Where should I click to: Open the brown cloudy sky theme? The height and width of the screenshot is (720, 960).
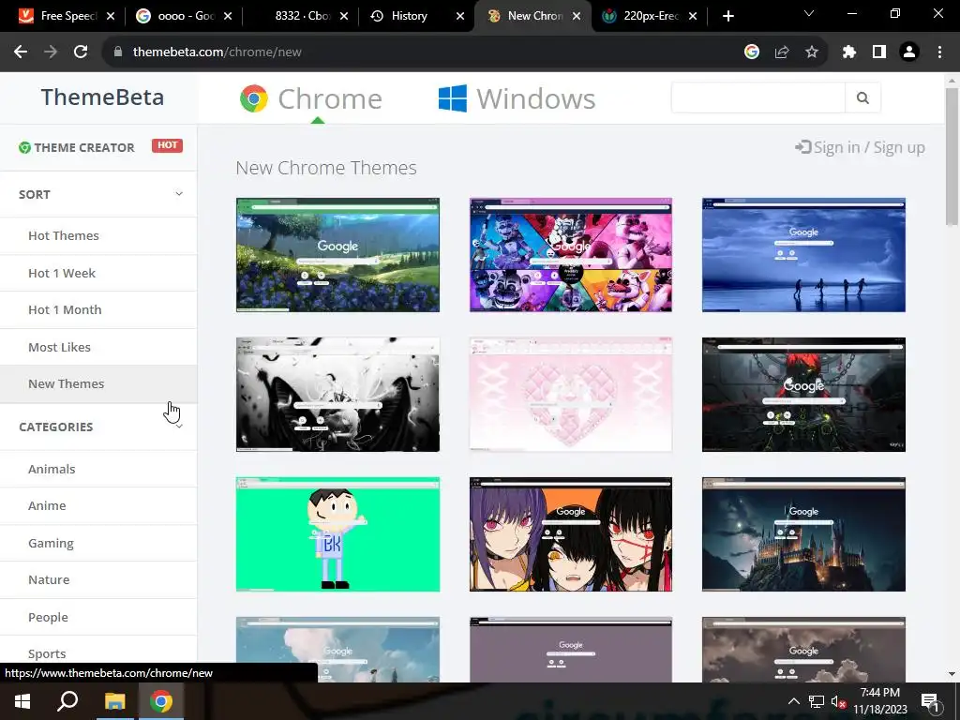[803, 650]
